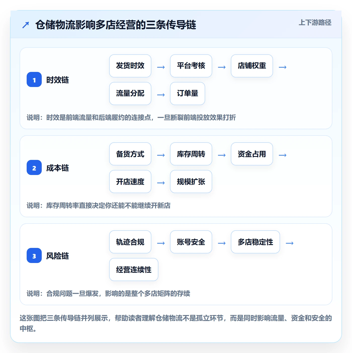Click the 流量分配 node

(x=130, y=94)
